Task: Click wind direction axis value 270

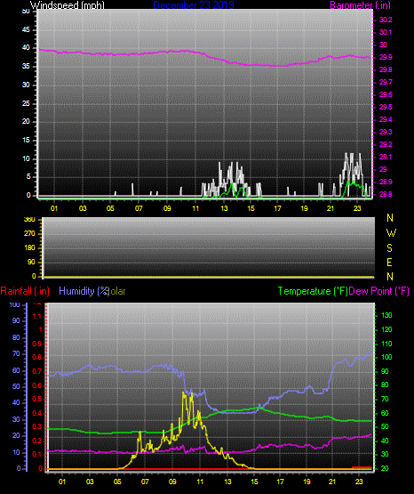Action: [29, 234]
